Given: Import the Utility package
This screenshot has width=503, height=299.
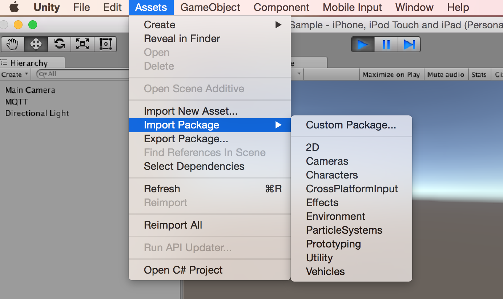Looking at the screenshot, I should click(x=351, y=258).
